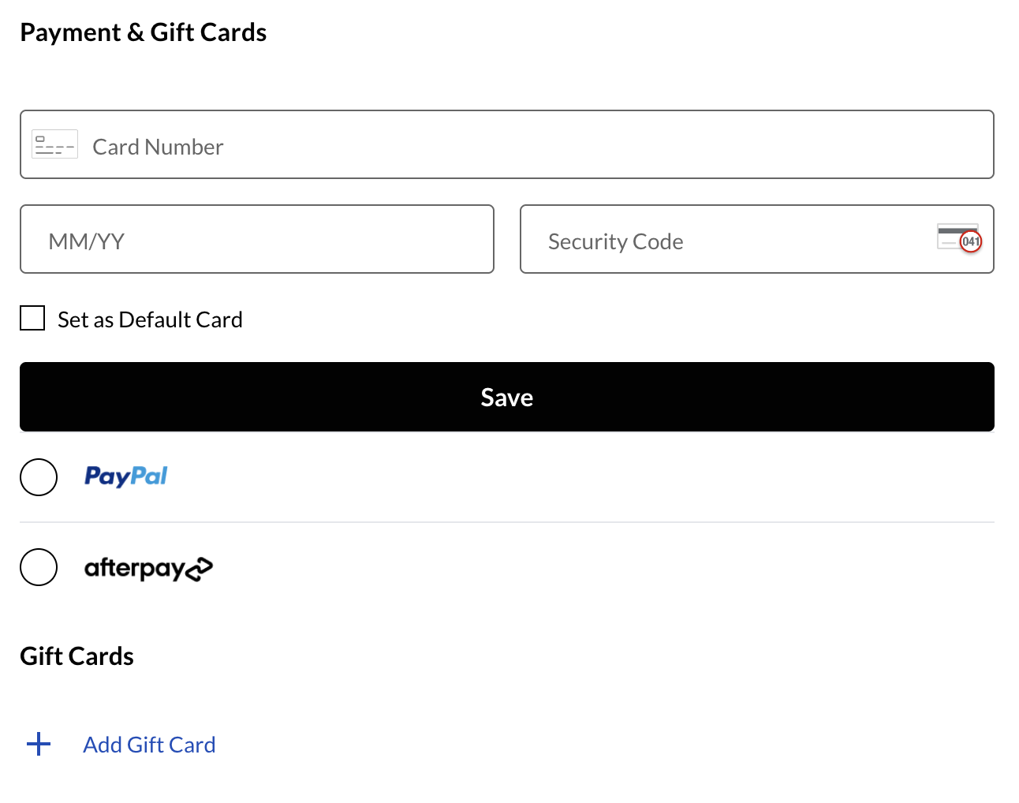Click the plus icon beside Add Gift Card

pos(39,744)
